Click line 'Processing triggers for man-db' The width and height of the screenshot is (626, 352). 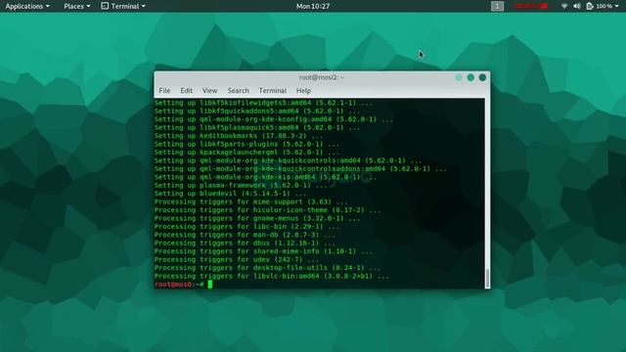(x=245, y=235)
